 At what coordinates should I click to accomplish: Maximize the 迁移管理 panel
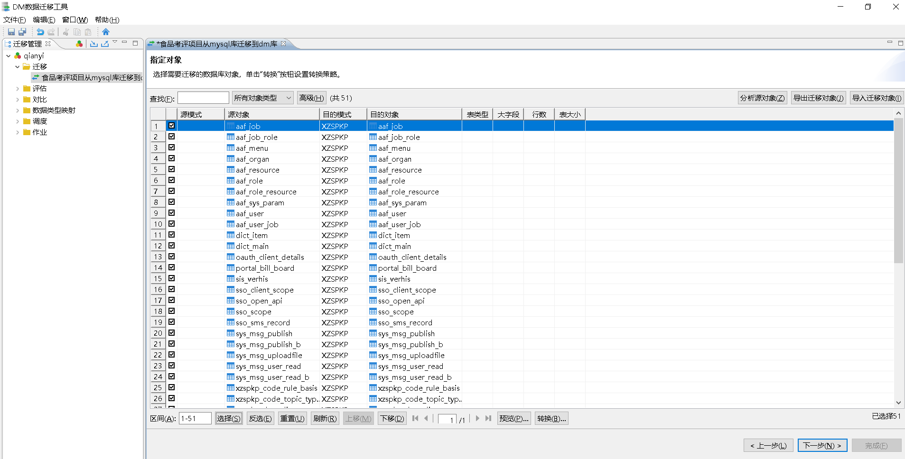point(135,43)
